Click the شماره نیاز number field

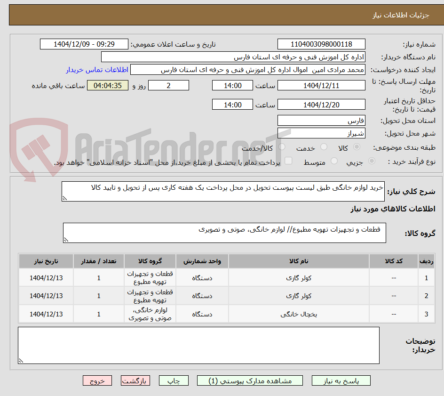(x=321, y=44)
